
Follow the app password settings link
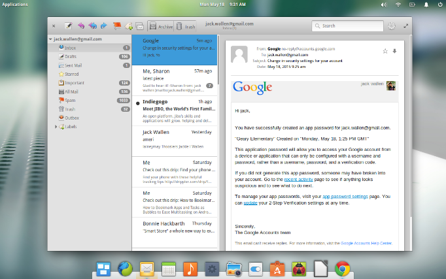(345, 196)
